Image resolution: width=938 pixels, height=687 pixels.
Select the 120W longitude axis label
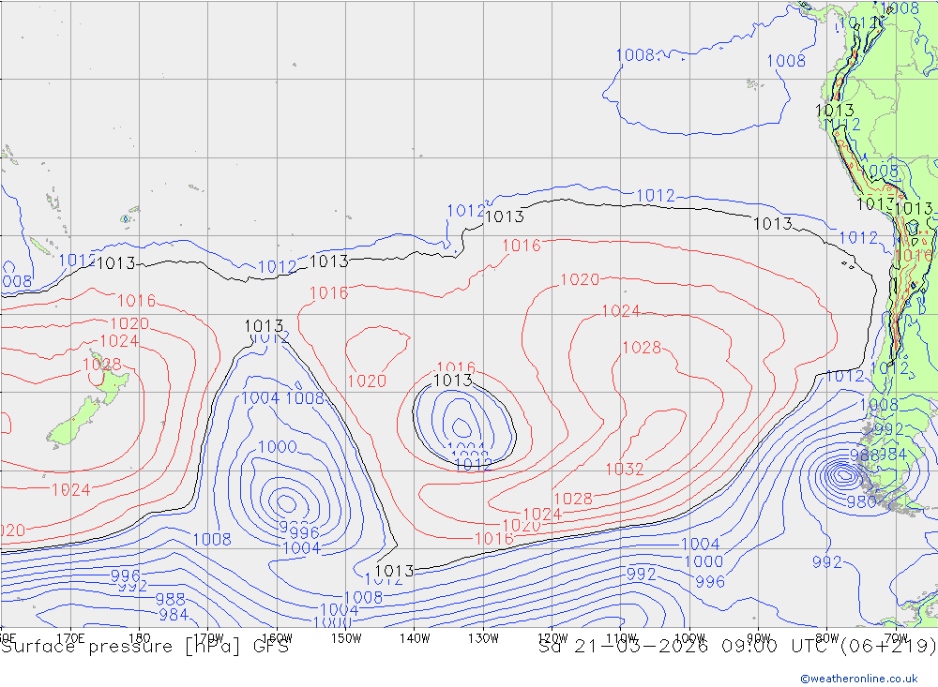tap(552, 638)
